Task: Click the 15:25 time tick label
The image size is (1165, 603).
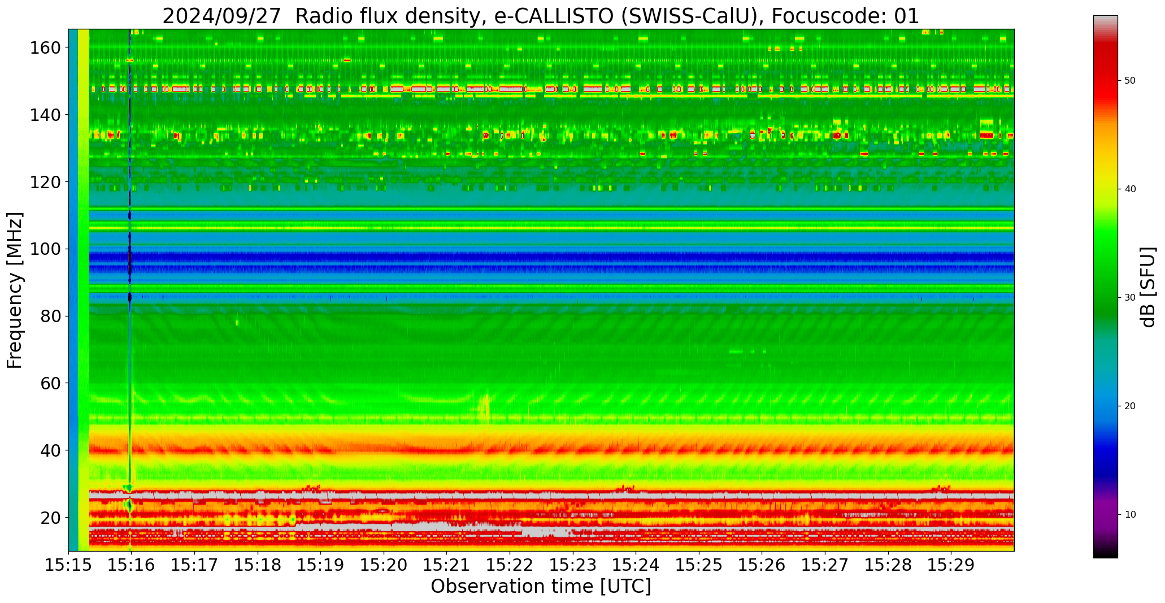Action: point(699,564)
